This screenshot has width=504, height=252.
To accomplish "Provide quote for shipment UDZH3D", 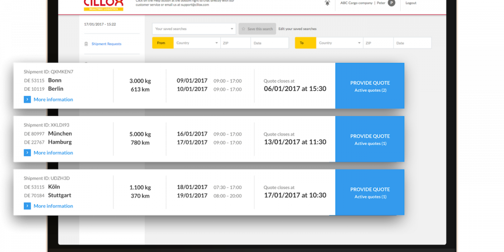I will [x=370, y=193].
